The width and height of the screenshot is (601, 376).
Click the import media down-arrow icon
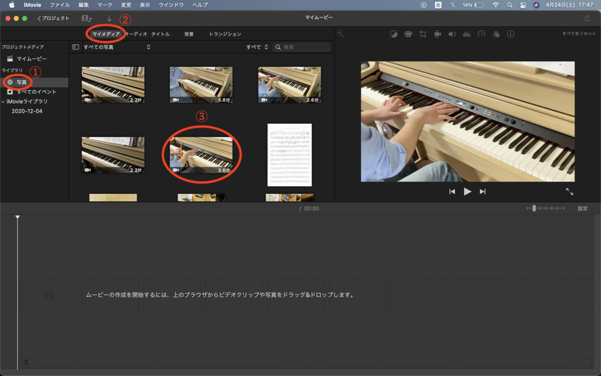pyautogui.click(x=109, y=18)
